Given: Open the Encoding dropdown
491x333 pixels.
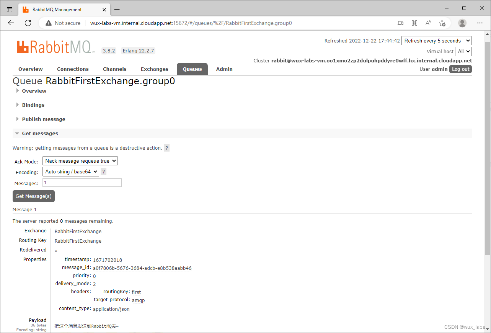Looking at the screenshot, I should click(x=71, y=172).
